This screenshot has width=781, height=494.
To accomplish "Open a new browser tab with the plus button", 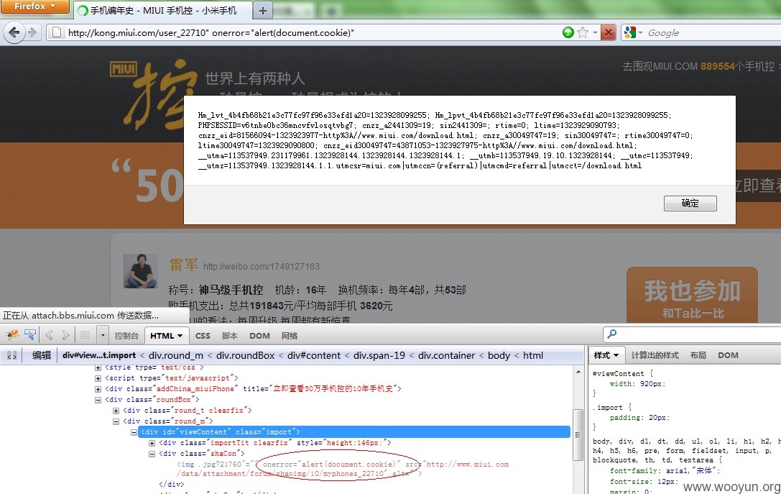I will pyautogui.click(x=263, y=11).
